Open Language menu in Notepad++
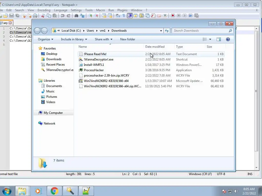The width and height of the screenshot is (262, 196). [x=61, y=10]
